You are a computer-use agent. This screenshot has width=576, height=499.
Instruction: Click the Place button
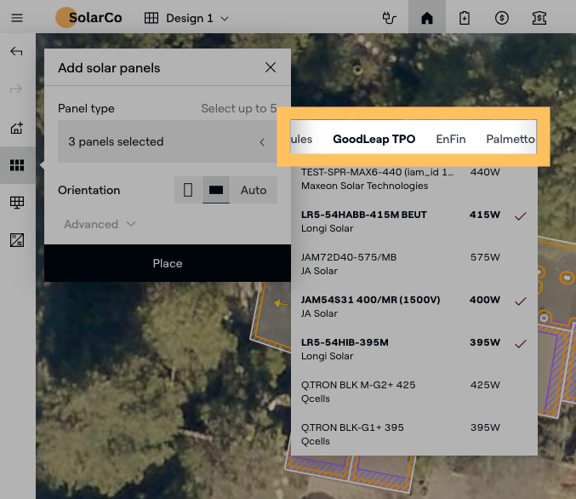click(x=168, y=263)
